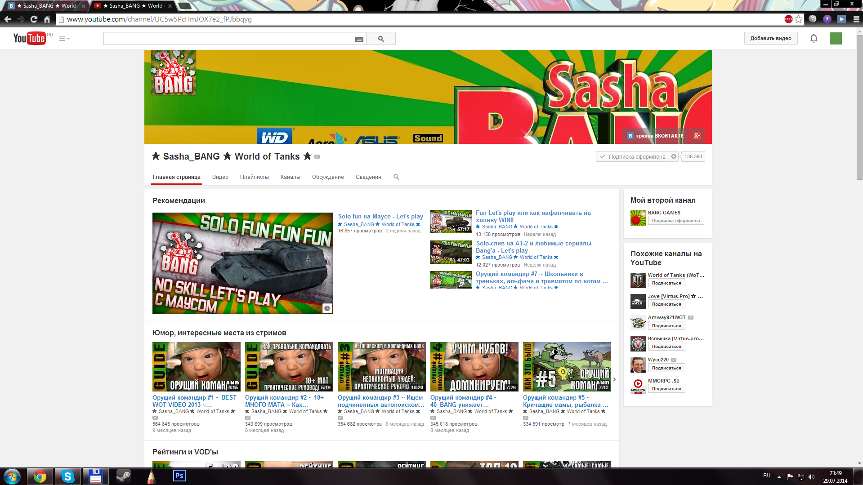Screen dimensions: 863x485
Task: Go to browser home page
Action: point(47,19)
